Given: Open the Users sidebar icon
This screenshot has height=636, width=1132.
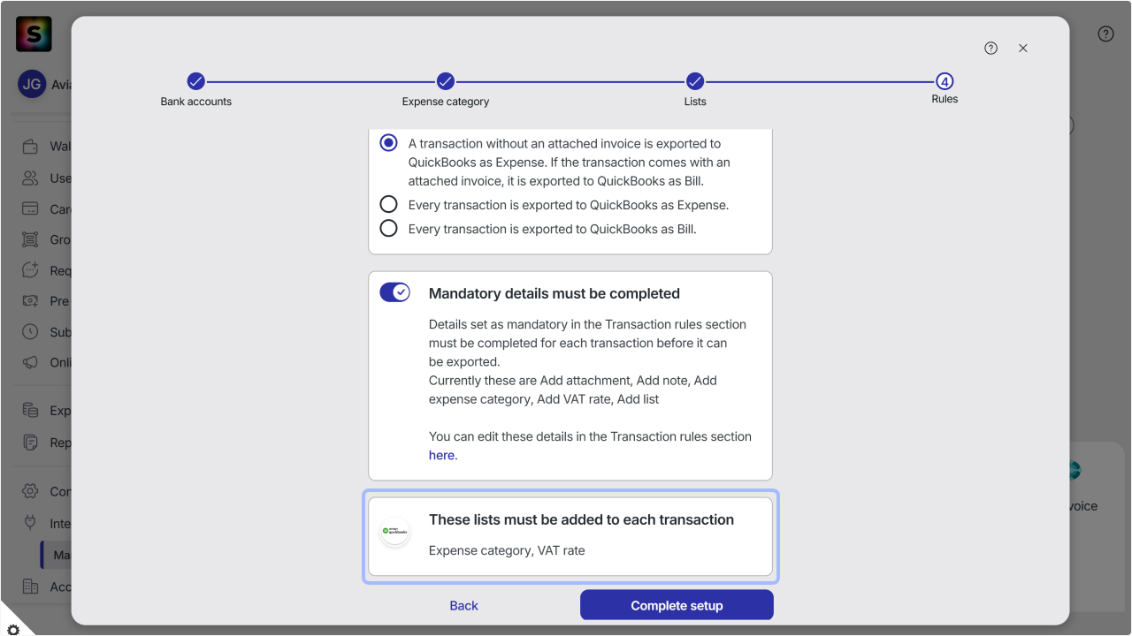Looking at the screenshot, I should click(31, 178).
